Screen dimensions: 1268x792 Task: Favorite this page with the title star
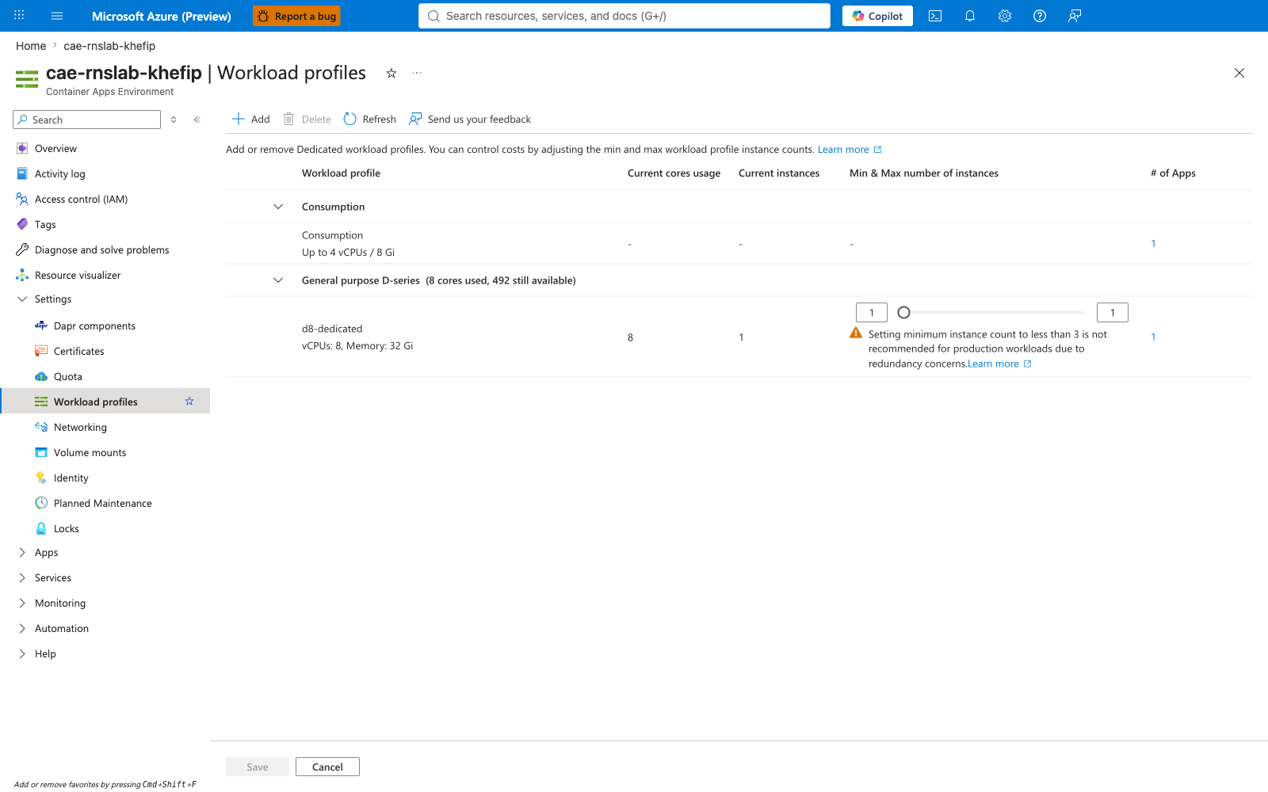point(391,73)
